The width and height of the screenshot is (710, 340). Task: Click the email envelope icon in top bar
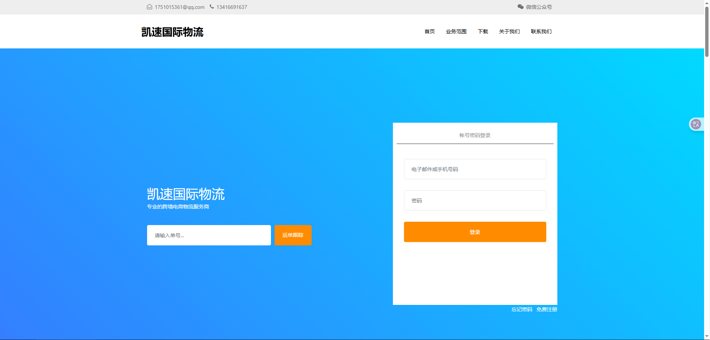pyautogui.click(x=149, y=7)
